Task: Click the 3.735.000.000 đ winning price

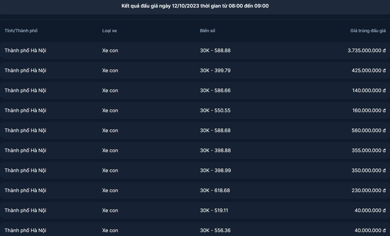Action: point(366,51)
